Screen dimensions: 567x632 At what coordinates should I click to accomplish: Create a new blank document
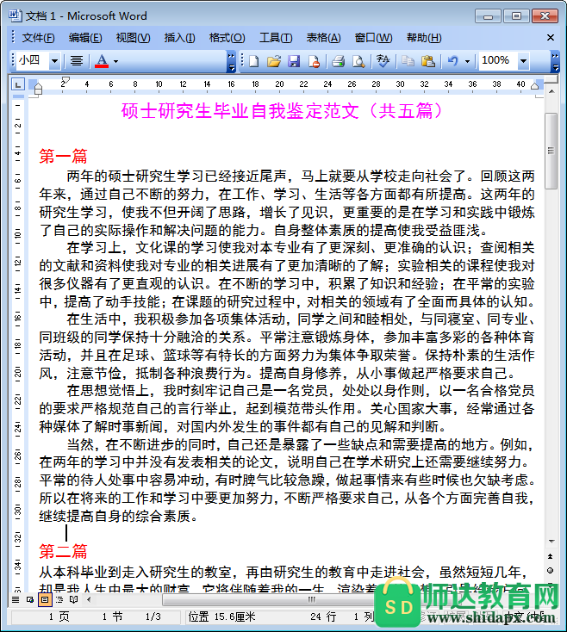pos(253,61)
